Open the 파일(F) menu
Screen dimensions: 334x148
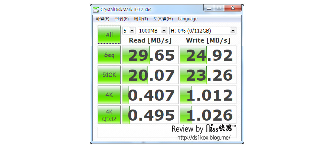point(102,19)
